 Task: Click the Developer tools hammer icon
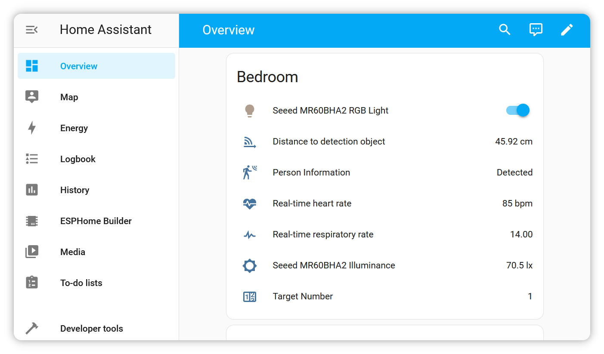click(32, 328)
